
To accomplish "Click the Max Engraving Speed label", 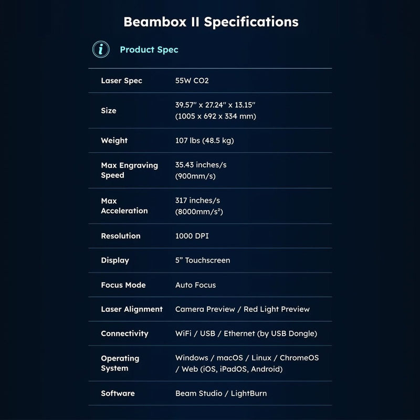I will coord(129,170).
